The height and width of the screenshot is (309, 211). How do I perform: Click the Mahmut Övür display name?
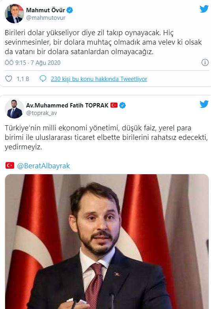45,10
